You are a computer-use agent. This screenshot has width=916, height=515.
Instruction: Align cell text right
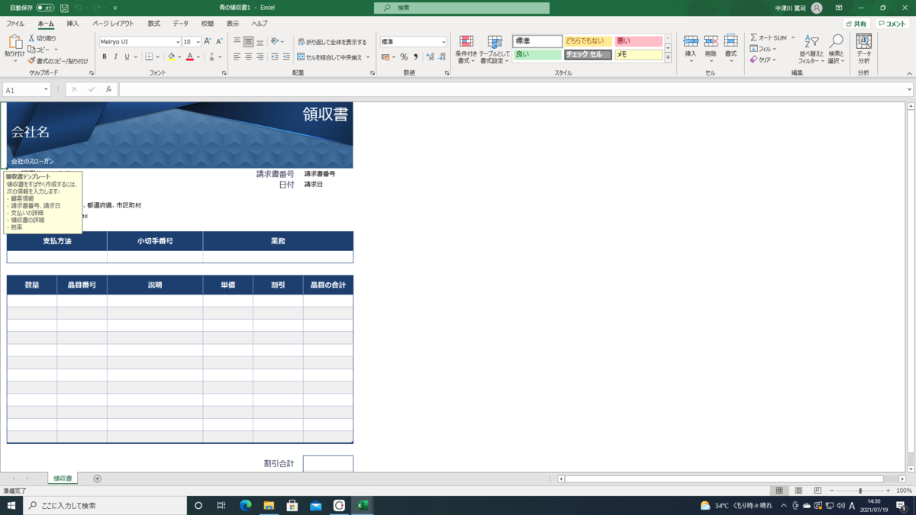[x=260, y=57]
